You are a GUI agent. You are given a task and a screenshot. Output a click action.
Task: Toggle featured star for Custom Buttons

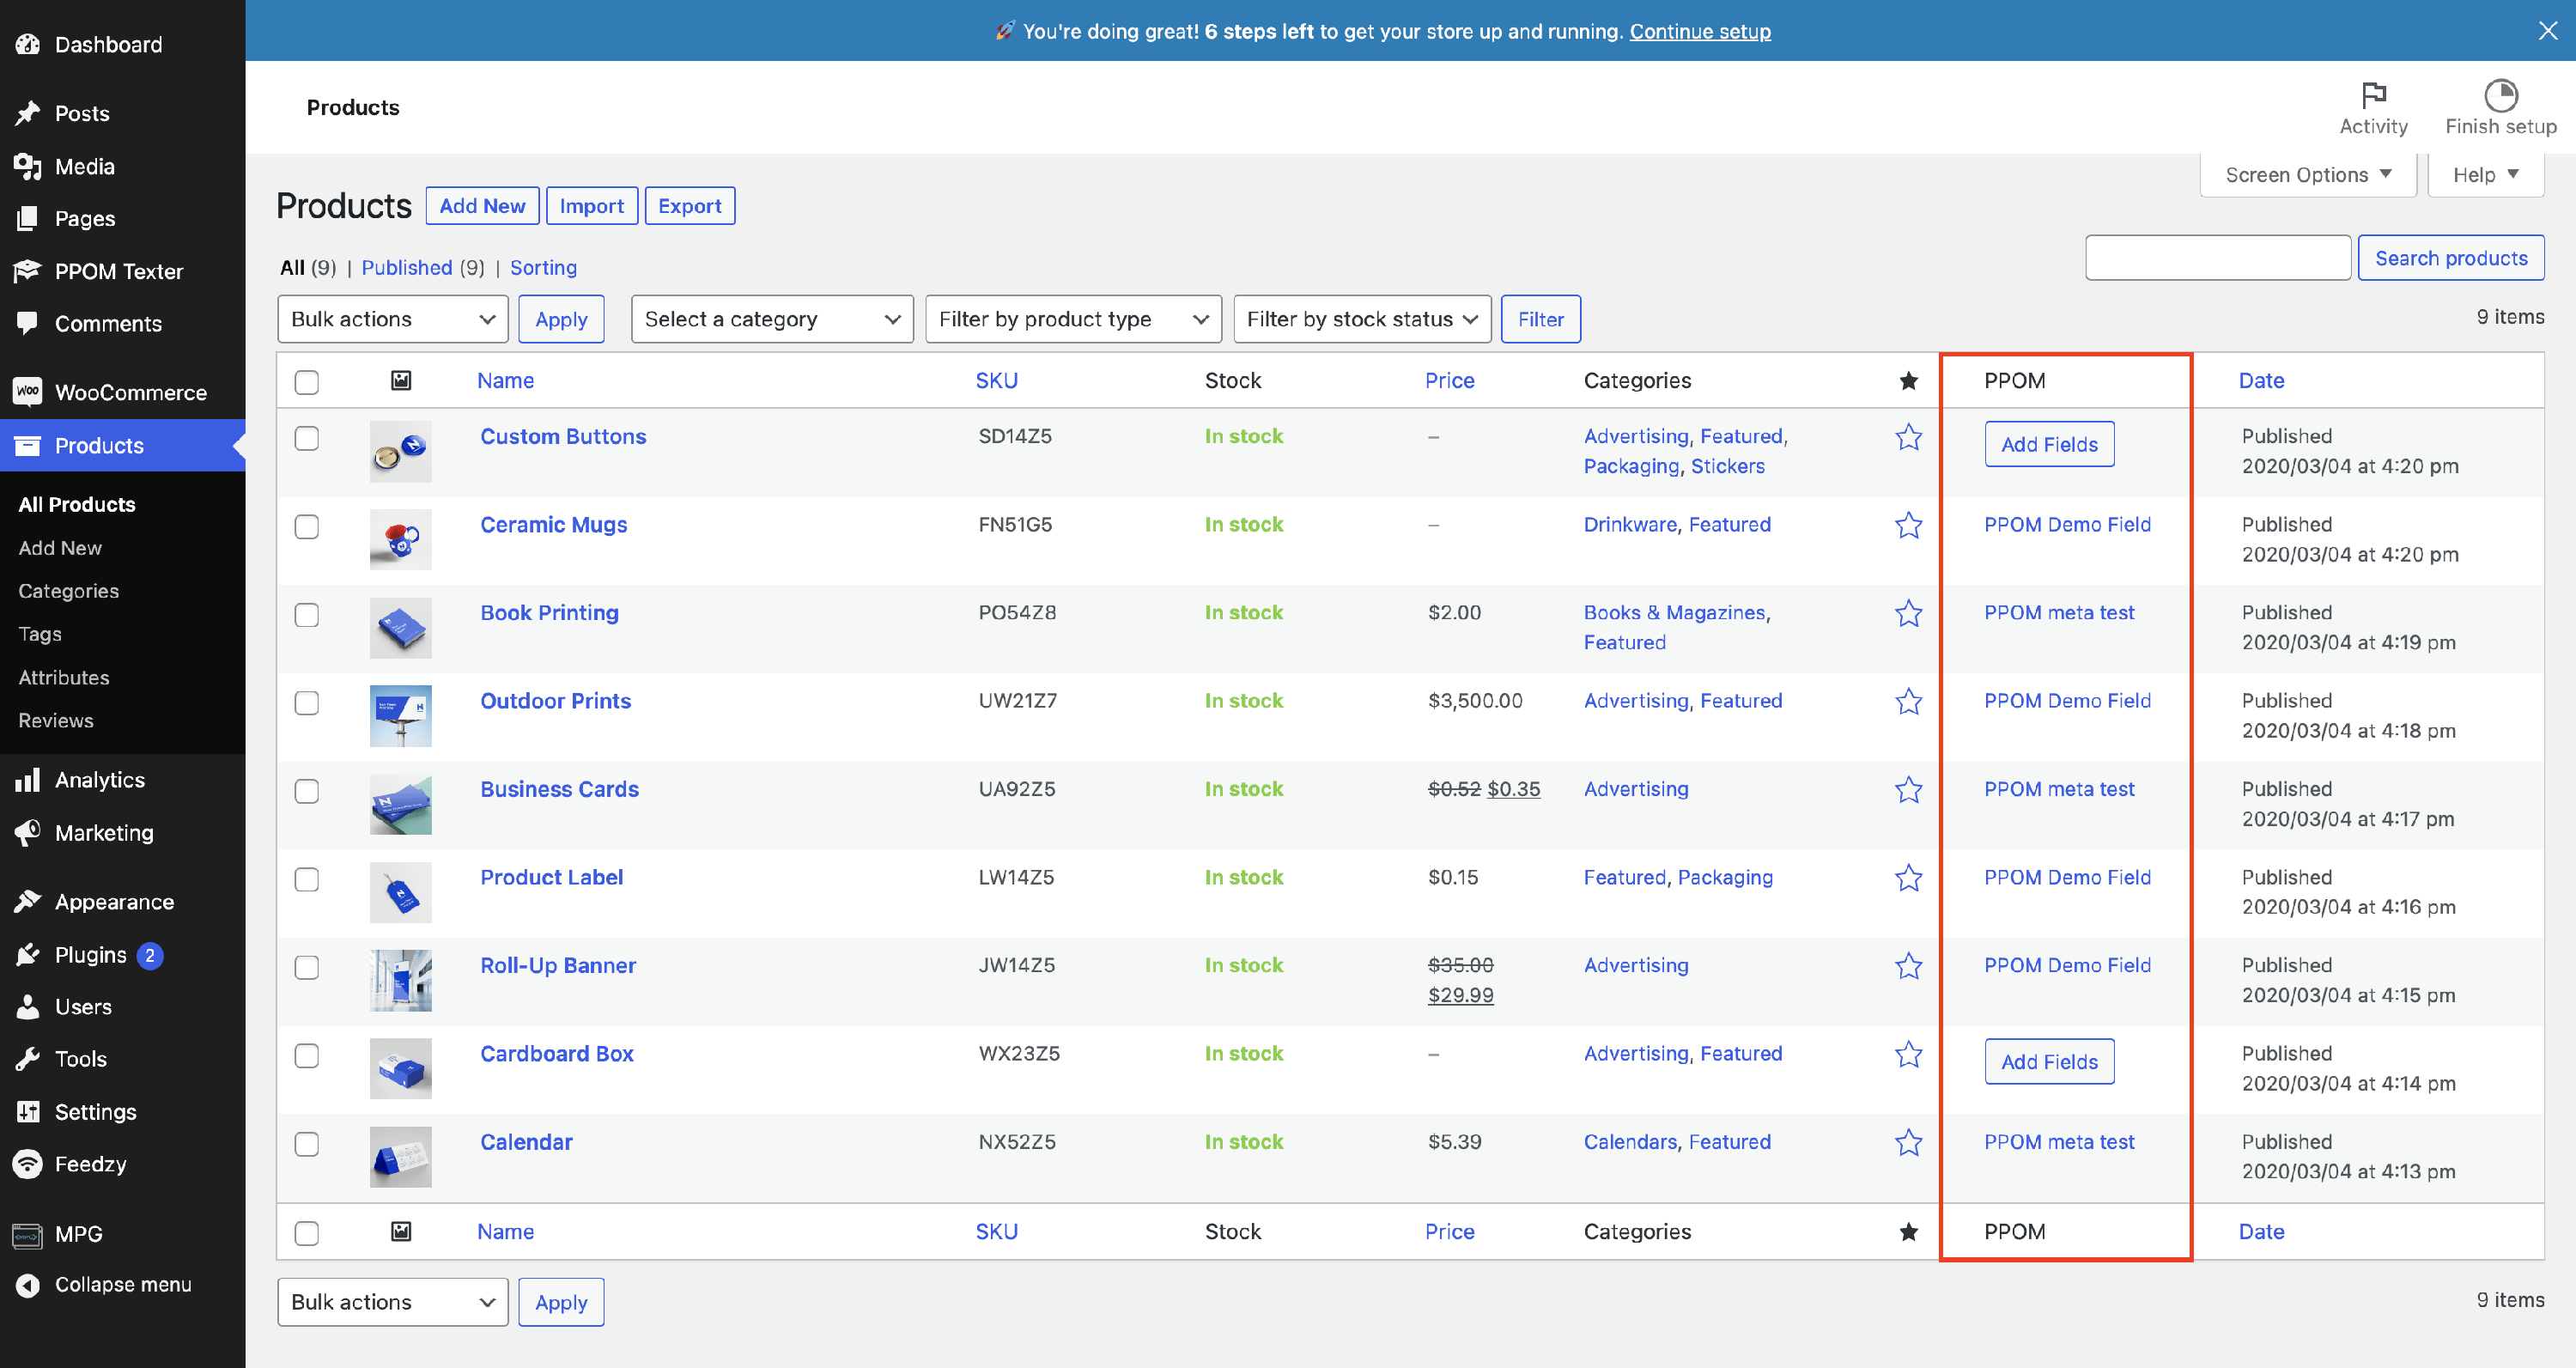(x=1908, y=437)
